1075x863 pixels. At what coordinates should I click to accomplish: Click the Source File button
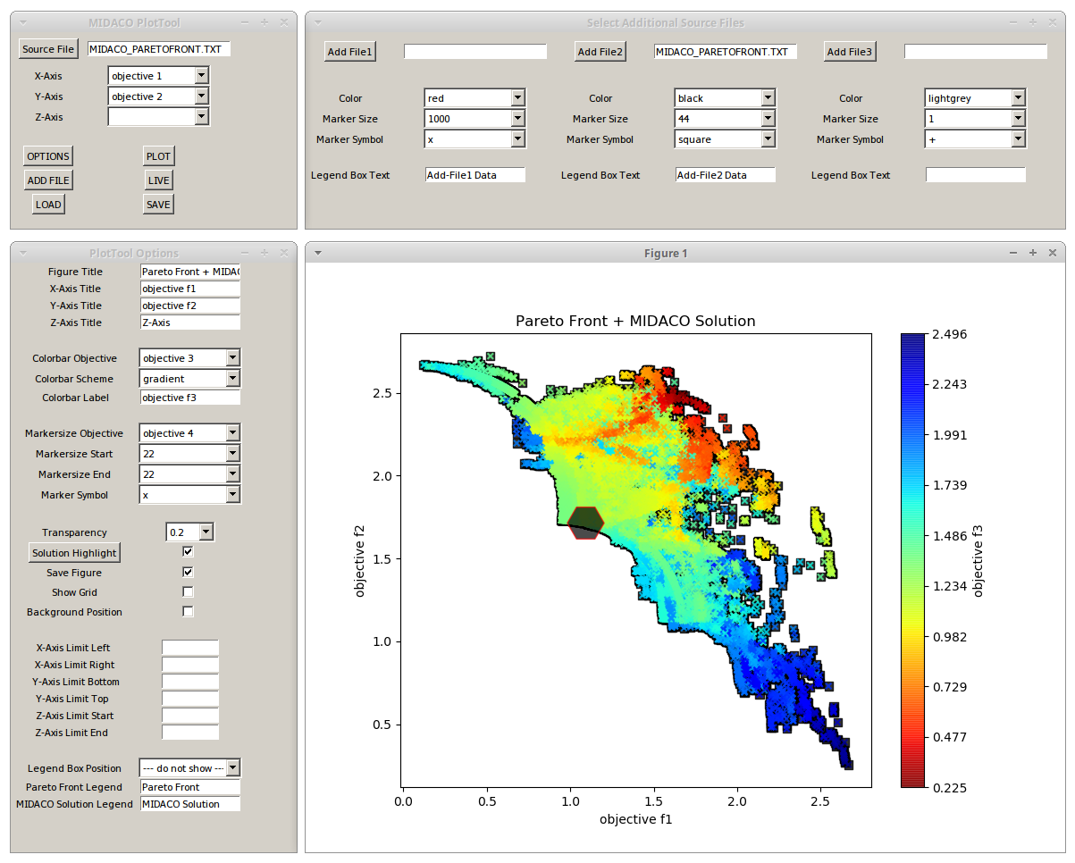click(48, 49)
